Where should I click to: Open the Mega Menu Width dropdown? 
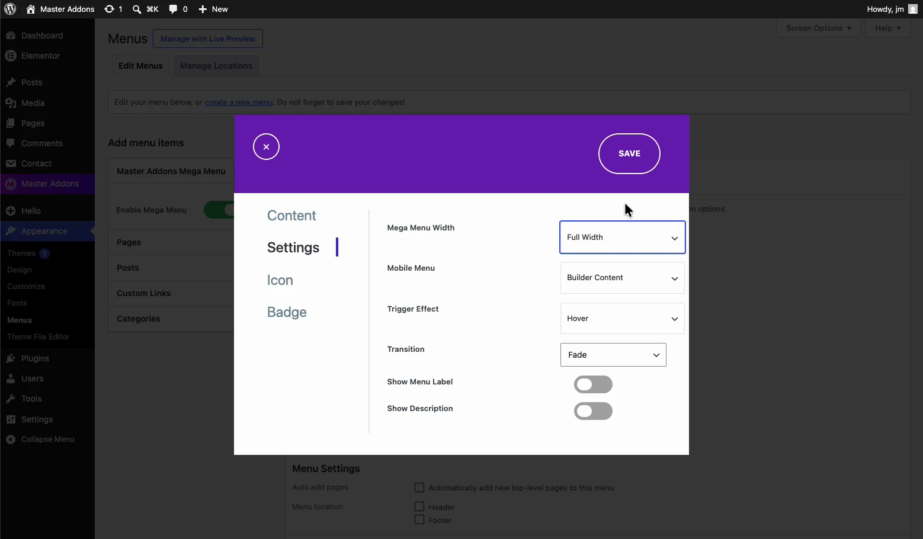point(623,238)
